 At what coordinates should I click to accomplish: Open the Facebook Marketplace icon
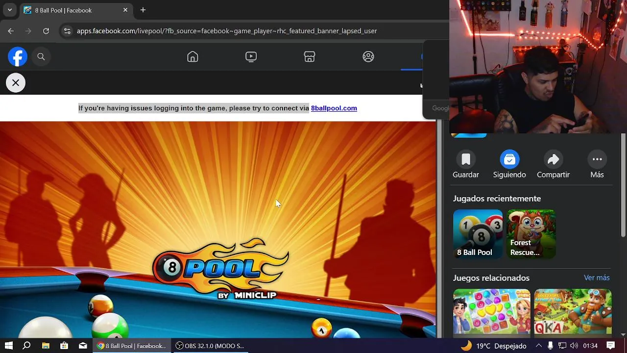click(x=310, y=57)
